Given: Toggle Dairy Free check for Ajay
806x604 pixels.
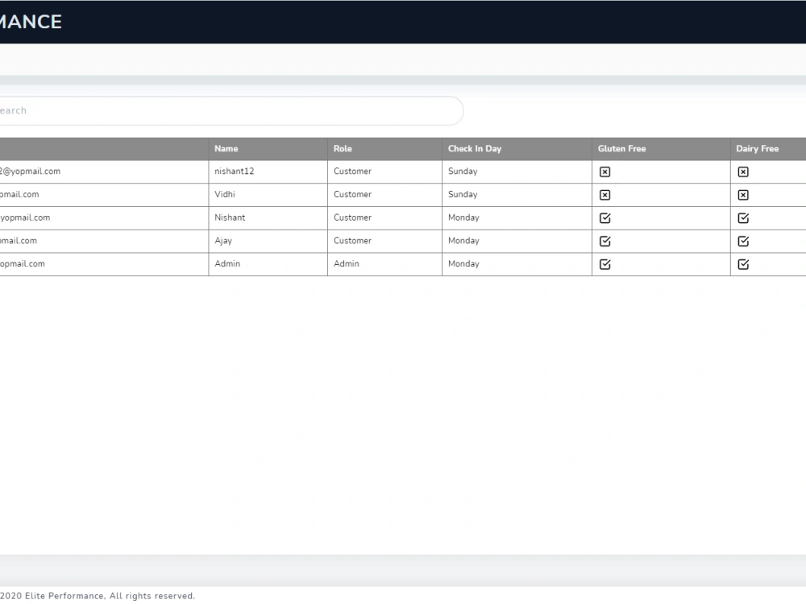Looking at the screenshot, I should pyautogui.click(x=743, y=242).
